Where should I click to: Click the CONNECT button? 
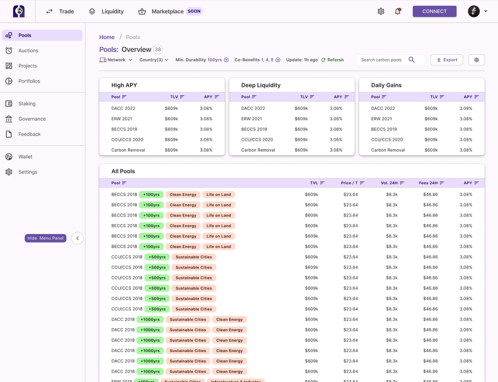coord(434,12)
